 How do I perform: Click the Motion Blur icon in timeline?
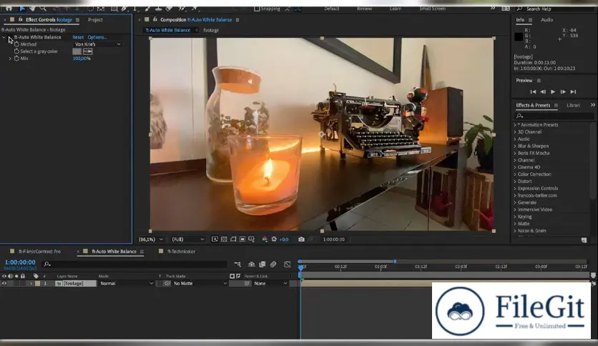273,264
